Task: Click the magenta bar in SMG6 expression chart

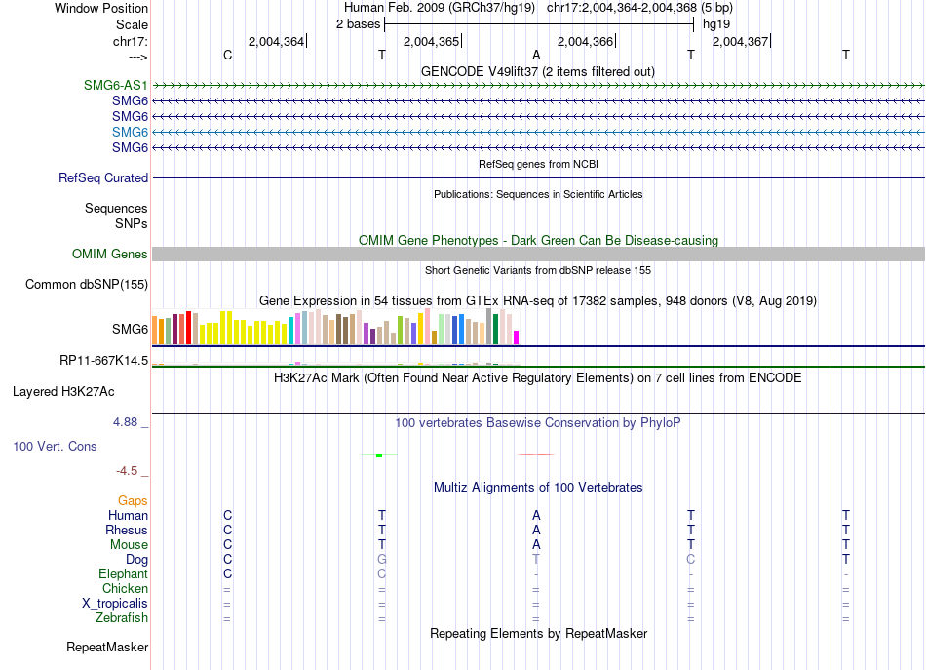Action: point(517,337)
